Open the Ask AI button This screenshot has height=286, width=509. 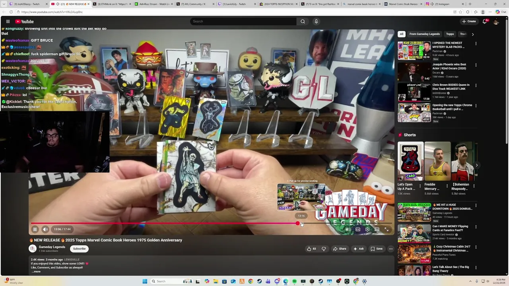pos(358,249)
